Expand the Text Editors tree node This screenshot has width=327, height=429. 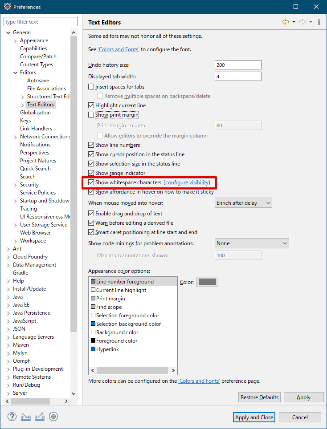[22, 105]
